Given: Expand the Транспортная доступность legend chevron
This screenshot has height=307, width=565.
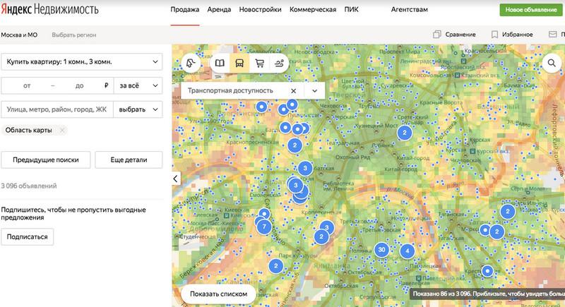Looking at the screenshot, I should (x=314, y=91).
